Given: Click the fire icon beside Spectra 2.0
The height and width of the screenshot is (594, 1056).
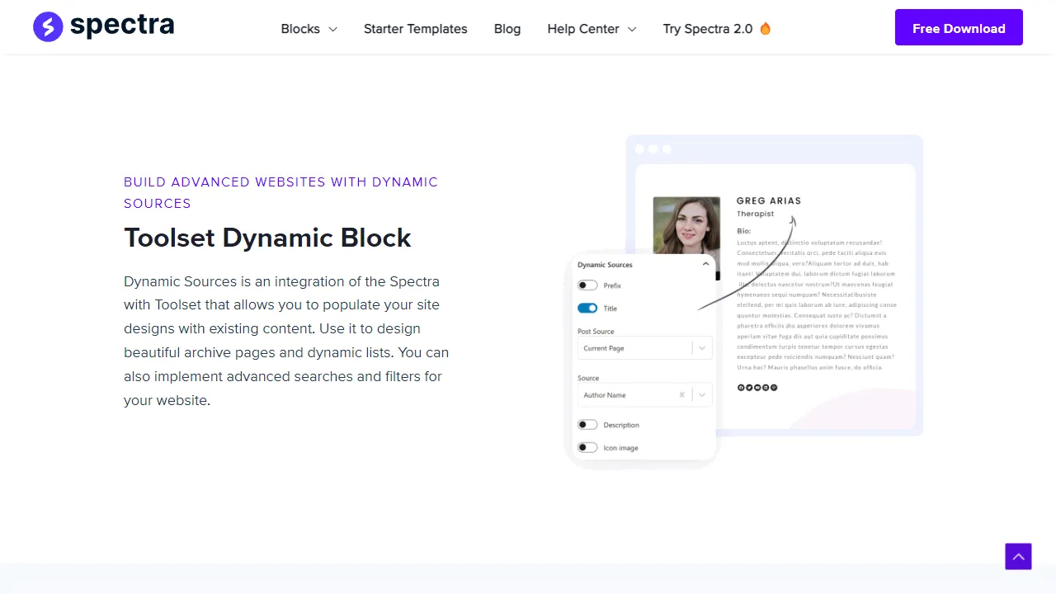Looking at the screenshot, I should (765, 29).
